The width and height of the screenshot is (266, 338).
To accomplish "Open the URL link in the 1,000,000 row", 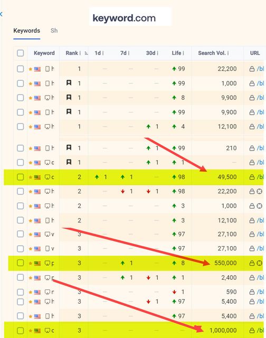I will 260,330.
